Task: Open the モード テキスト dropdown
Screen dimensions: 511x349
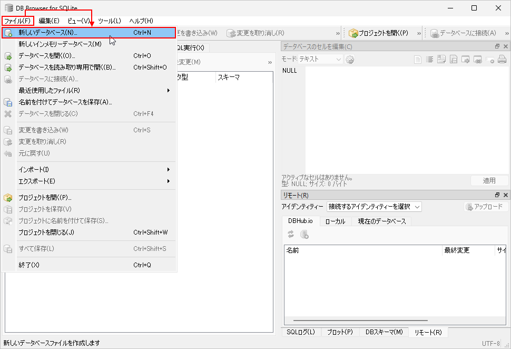Action: tap(320, 60)
